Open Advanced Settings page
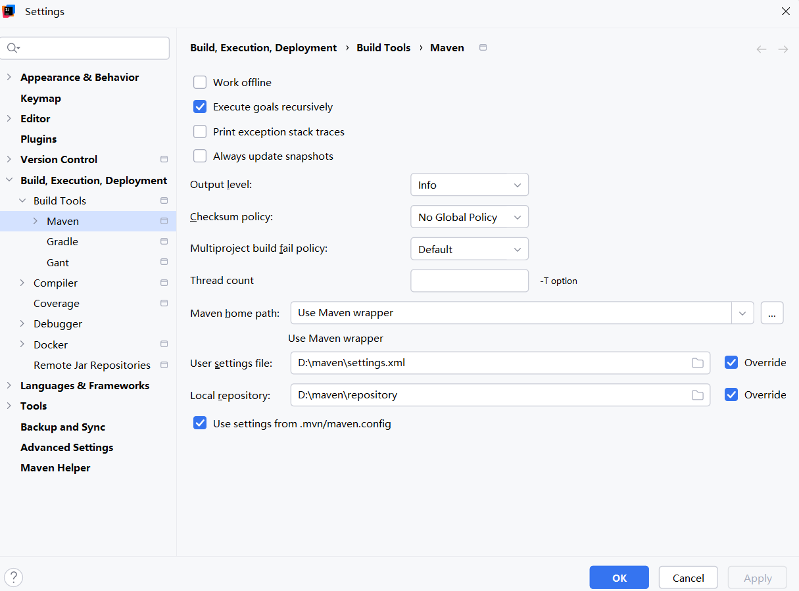This screenshot has height=591, width=799. (x=66, y=447)
